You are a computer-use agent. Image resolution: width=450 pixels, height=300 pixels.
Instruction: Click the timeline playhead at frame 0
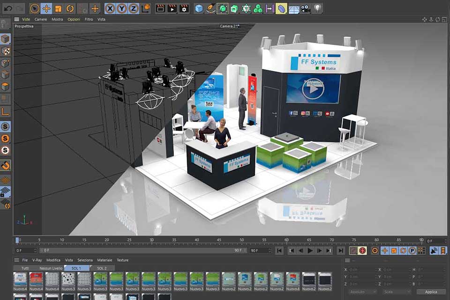click(17, 240)
